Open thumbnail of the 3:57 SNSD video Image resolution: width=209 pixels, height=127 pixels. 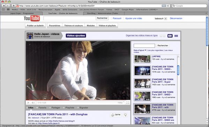click(x=142, y=70)
